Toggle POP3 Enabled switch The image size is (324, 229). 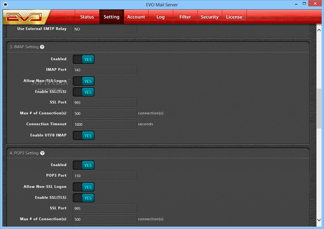pyautogui.click(x=84, y=165)
